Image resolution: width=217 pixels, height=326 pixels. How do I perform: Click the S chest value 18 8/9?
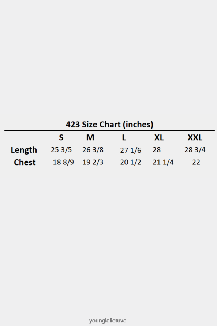[x=63, y=162]
